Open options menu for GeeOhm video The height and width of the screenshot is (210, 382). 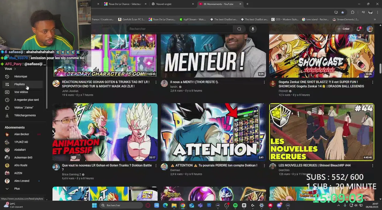[x=372, y=166]
